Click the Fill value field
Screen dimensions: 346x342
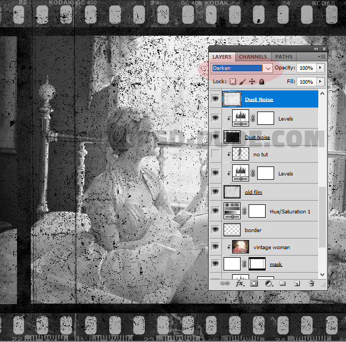pos(306,82)
